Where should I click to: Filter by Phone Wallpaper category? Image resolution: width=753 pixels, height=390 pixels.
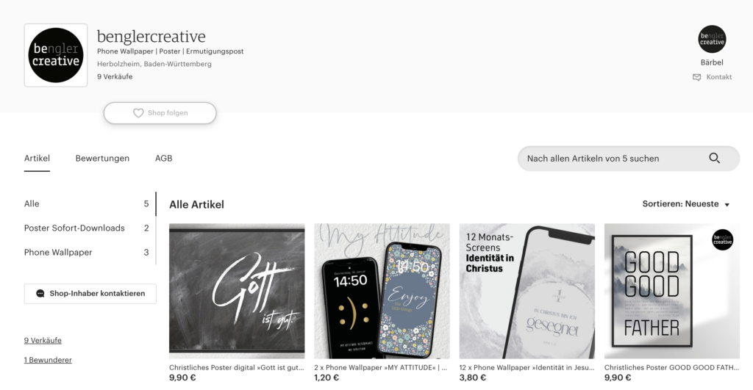point(87,253)
